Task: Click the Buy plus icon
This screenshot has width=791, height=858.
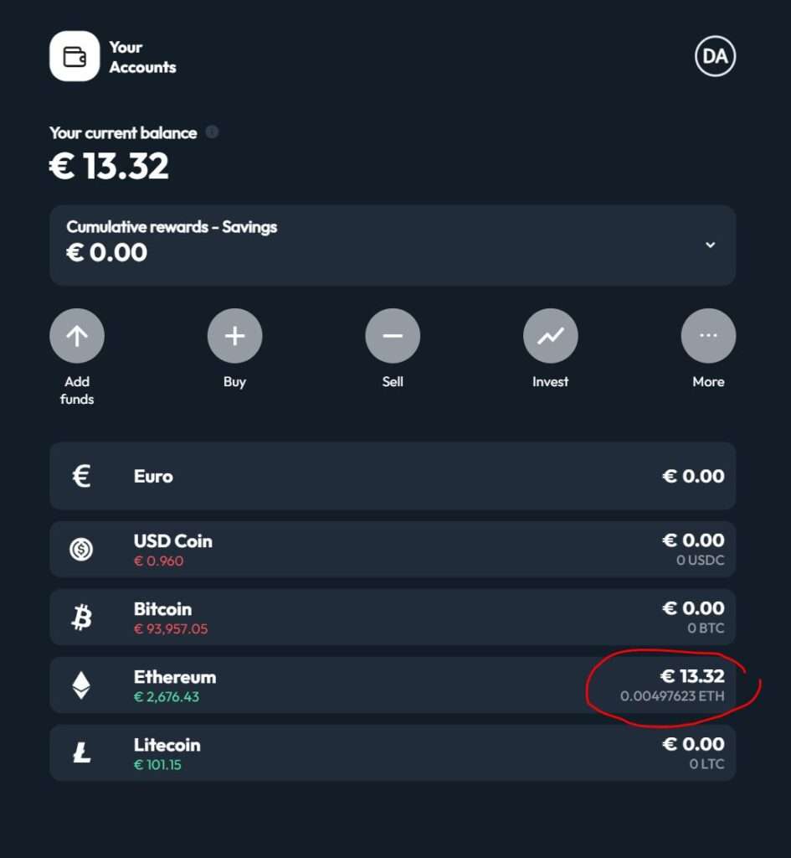Action: (234, 336)
